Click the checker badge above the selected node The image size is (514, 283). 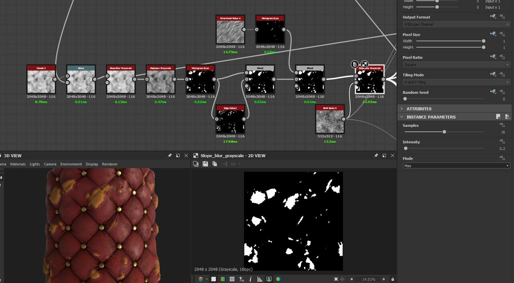364,64
